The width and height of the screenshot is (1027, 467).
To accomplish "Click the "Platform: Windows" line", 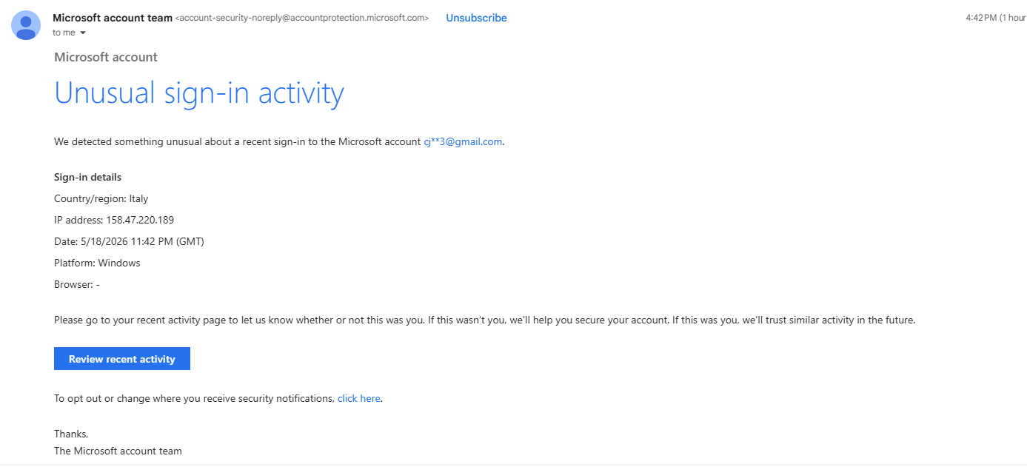I will (97, 263).
